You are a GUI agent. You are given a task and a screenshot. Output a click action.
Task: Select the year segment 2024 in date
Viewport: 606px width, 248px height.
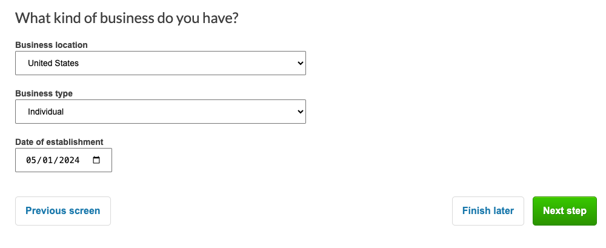pyautogui.click(x=70, y=160)
